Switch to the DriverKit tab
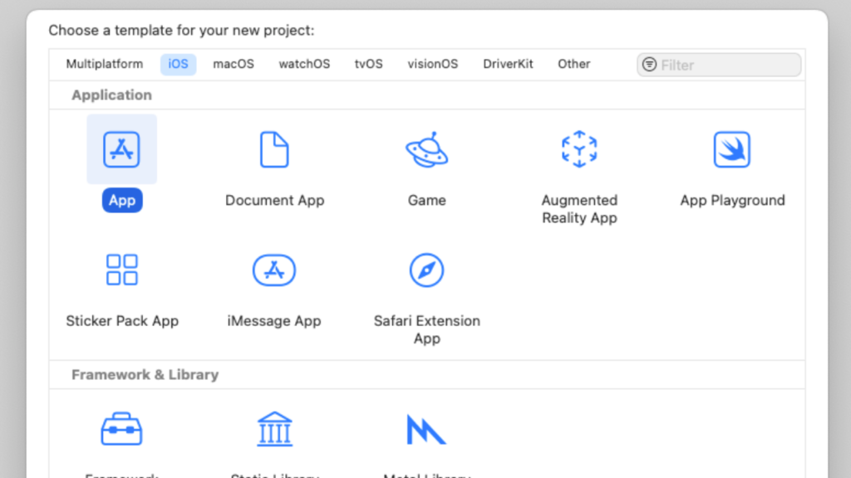The image size is (851, 478). click(x=508, y=64)
